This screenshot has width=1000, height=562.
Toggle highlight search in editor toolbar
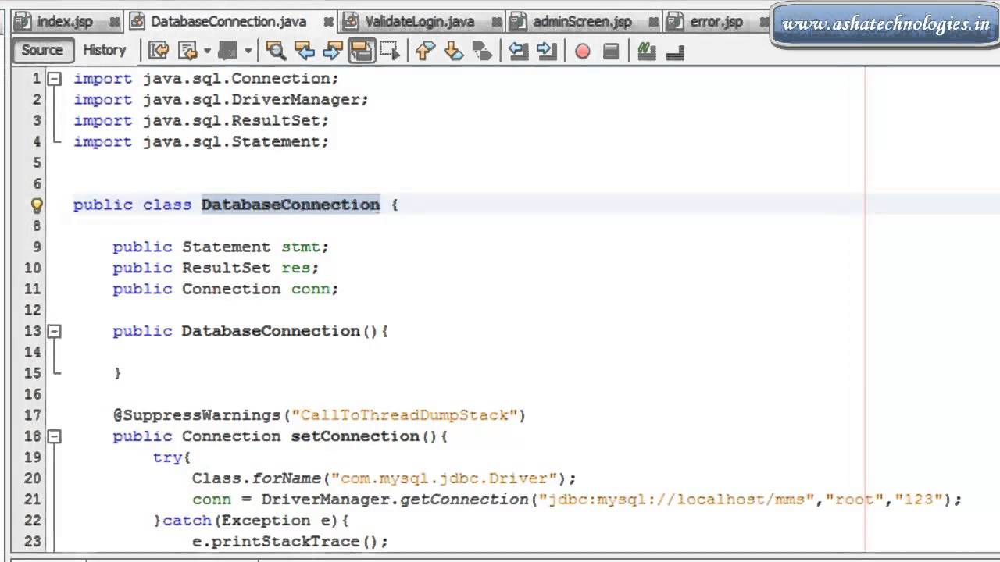click(361, 52)
